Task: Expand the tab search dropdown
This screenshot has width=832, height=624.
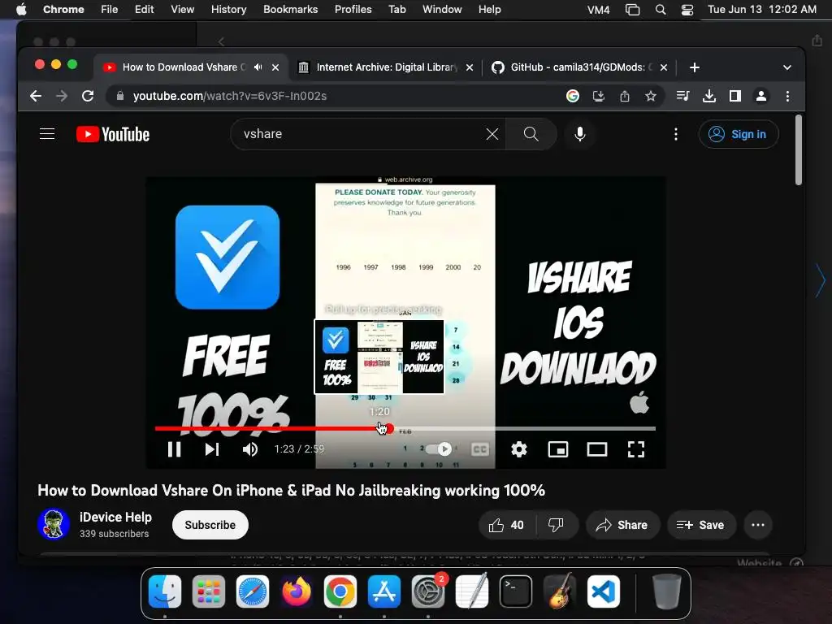Action: pos(786,67)
